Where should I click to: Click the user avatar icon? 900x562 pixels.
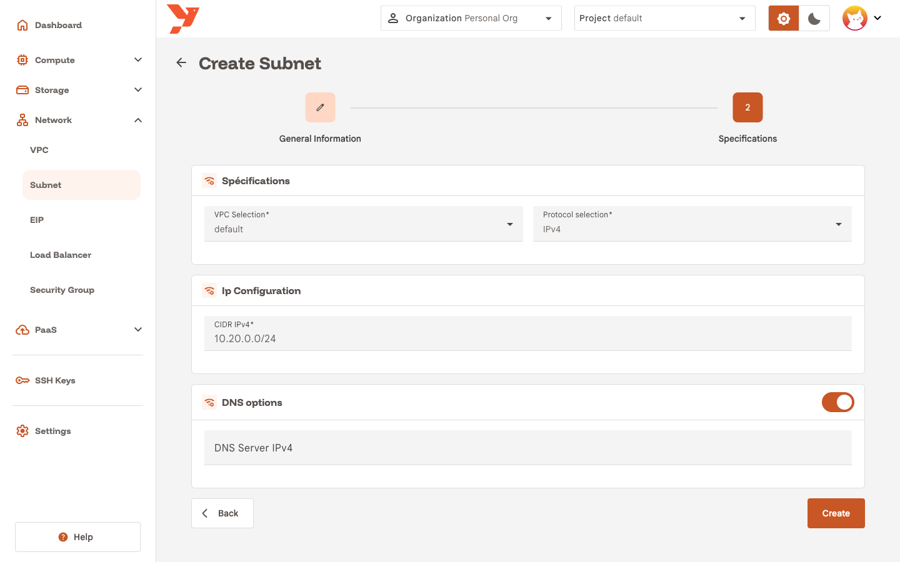854,18
